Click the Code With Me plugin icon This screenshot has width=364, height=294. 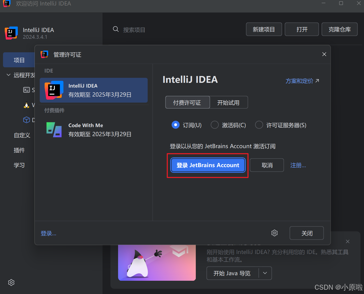[x=54, y=130]
